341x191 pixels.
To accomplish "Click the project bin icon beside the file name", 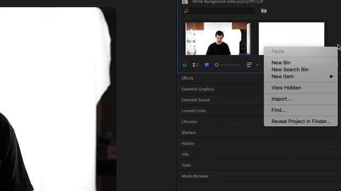I will click(x=185, y=2).
